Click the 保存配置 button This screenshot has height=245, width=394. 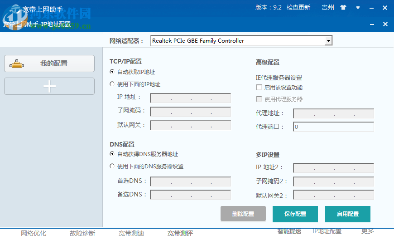(x=295, y=214)
